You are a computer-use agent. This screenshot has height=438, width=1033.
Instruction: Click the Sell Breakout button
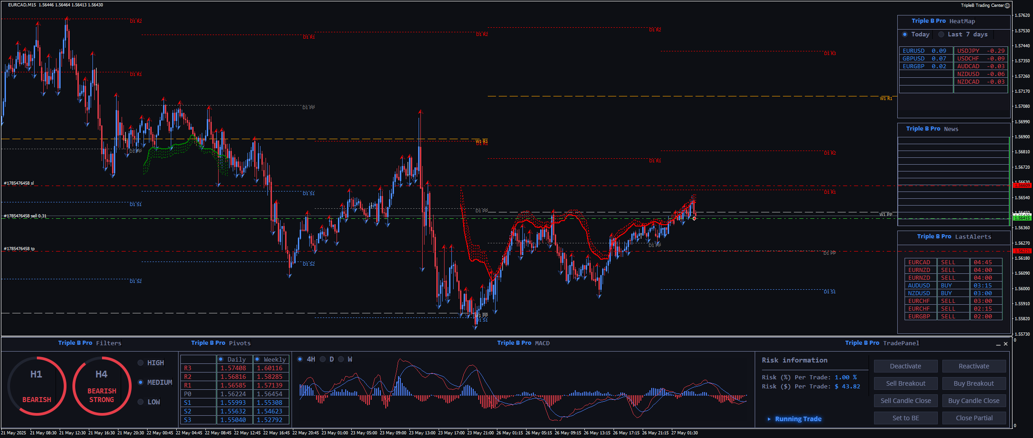[905, 383]
